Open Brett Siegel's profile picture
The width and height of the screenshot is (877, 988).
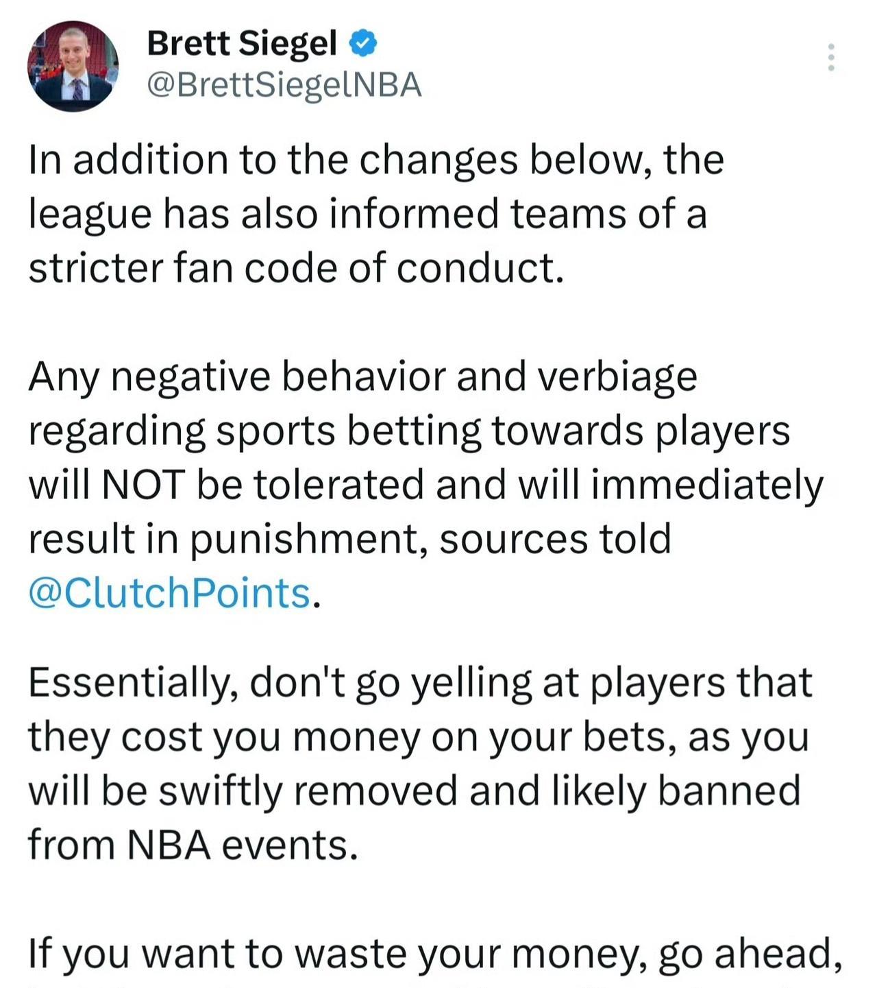click(x=73, y=66)
